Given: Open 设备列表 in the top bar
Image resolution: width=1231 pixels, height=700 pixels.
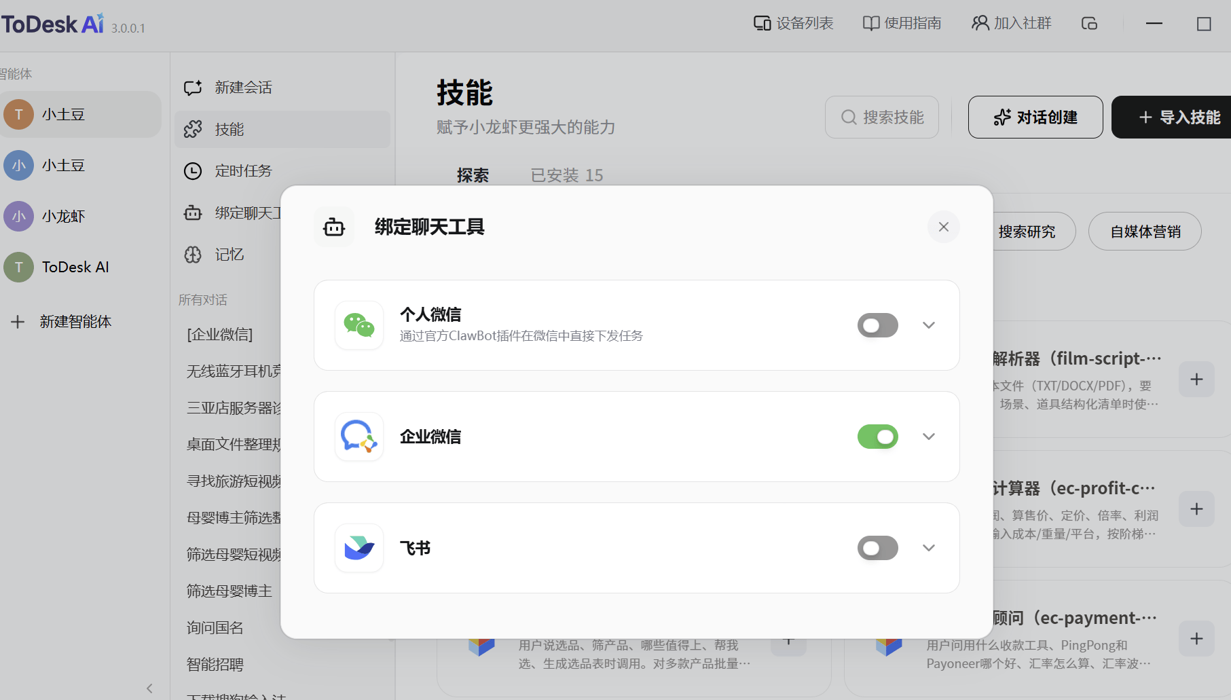Looking at the screenshot, I should [793, 23].
